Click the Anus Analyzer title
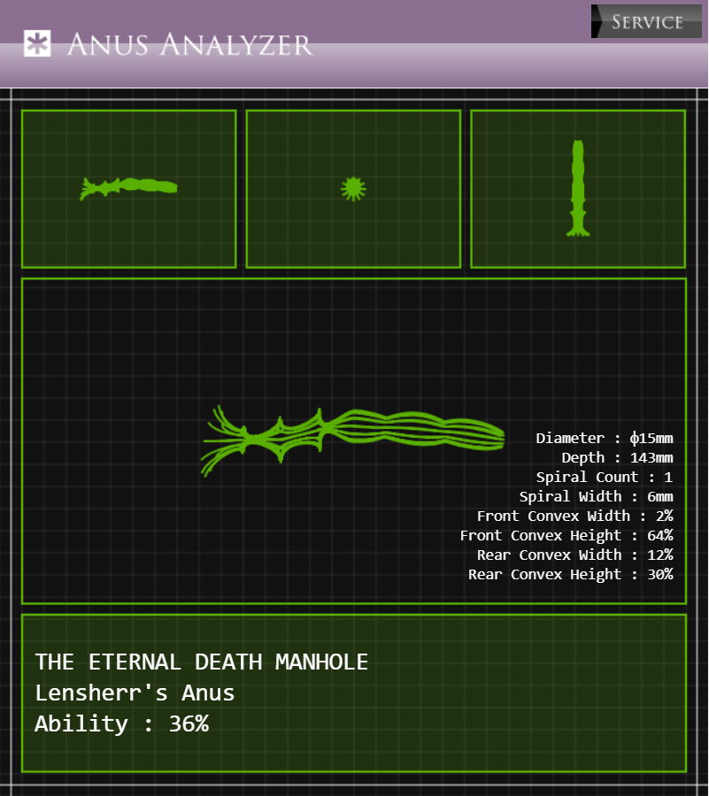The height and width of the screenshot is (796, 709). 190,44
